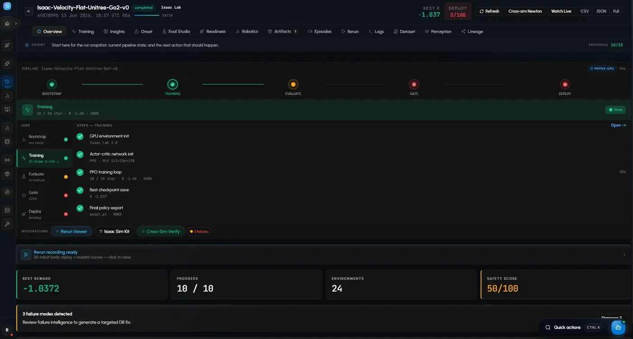Open the server stack icon in the sidebar
The image size is (633, 339).
(x=7, y=210)
